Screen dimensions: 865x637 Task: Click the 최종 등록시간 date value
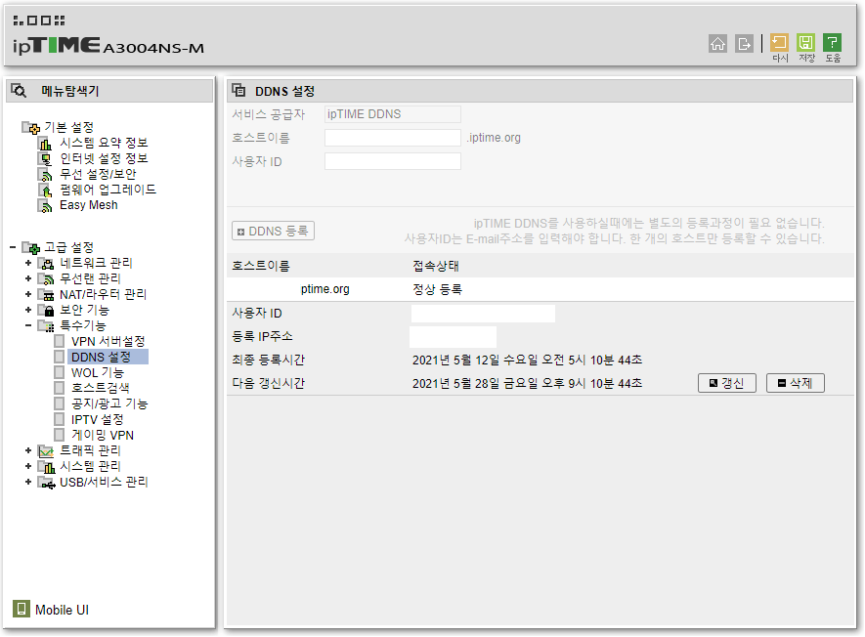pos(528,361)
